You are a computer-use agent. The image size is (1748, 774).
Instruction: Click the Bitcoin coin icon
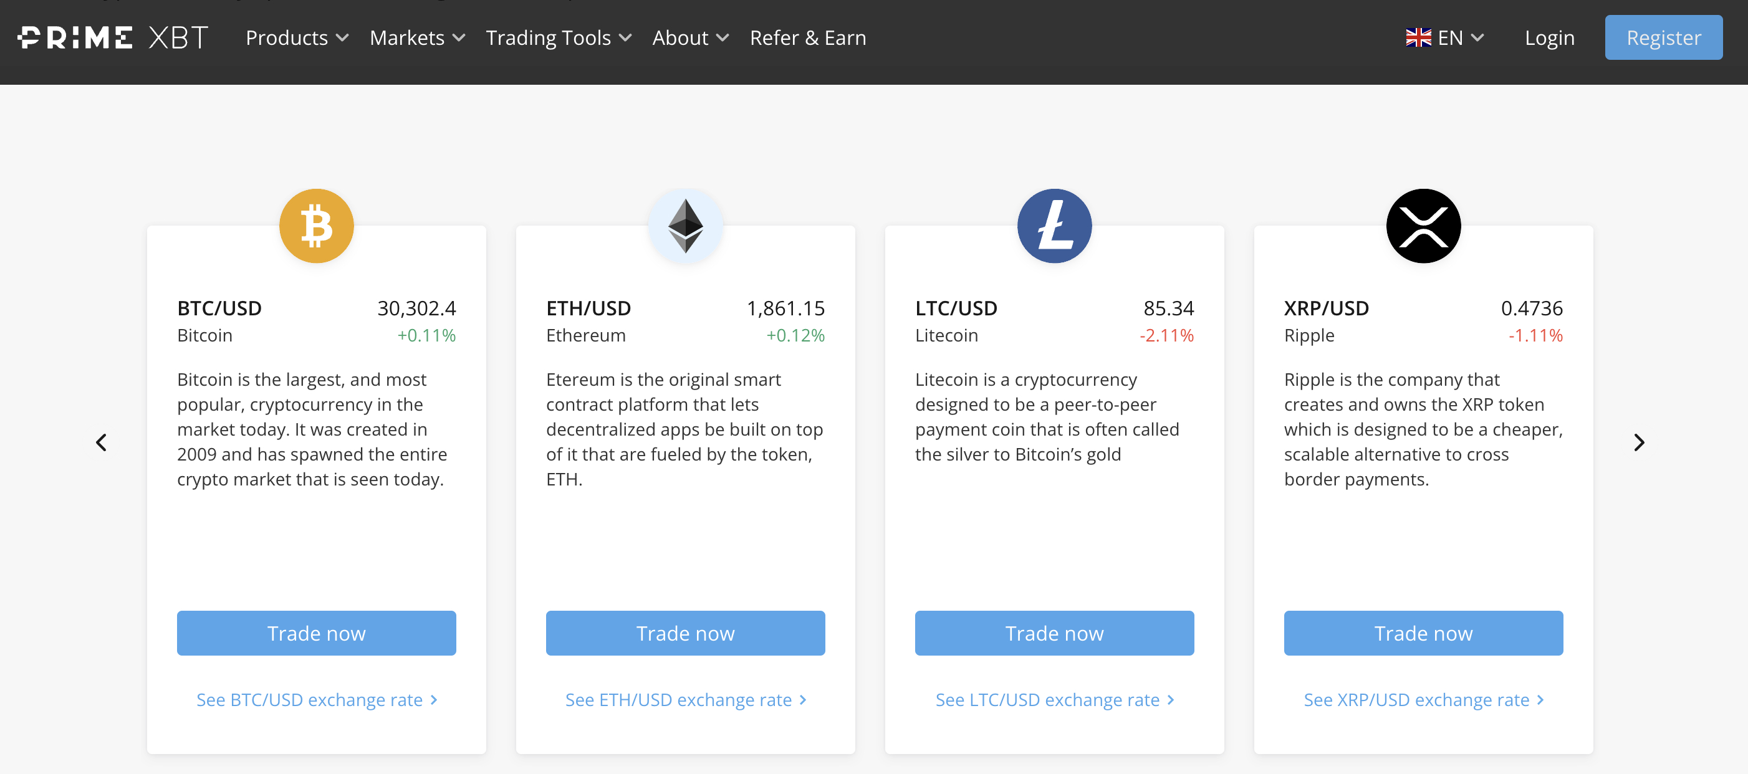coord(316,226)
